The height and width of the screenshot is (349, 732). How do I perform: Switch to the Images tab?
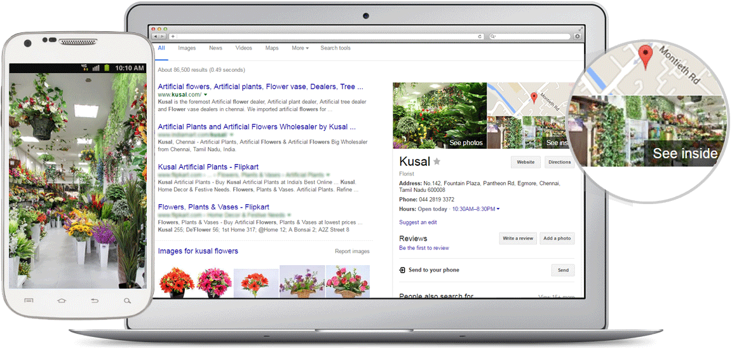click(187, 48)
